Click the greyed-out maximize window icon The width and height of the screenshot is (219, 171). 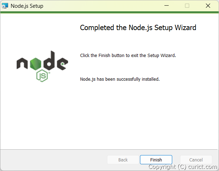click(x=187, y=6)
